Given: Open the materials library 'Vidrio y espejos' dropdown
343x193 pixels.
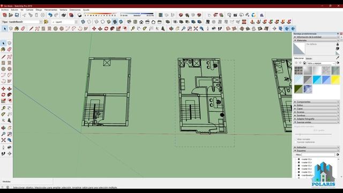Looking at the screenshot, I should 321,63.
